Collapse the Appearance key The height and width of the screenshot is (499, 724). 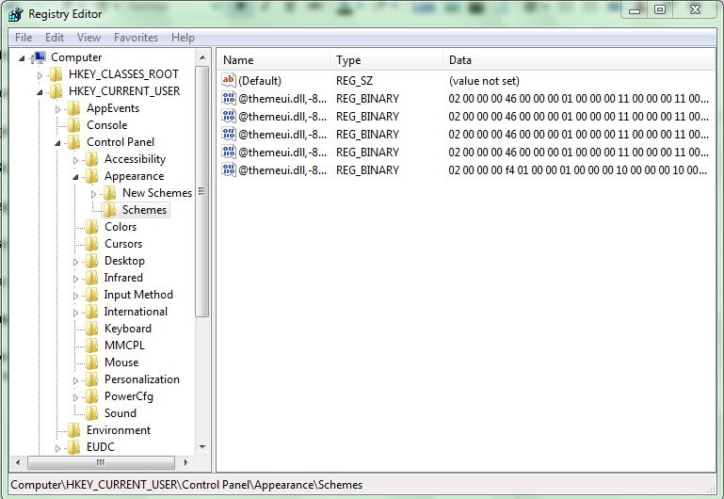click(75, 177)
